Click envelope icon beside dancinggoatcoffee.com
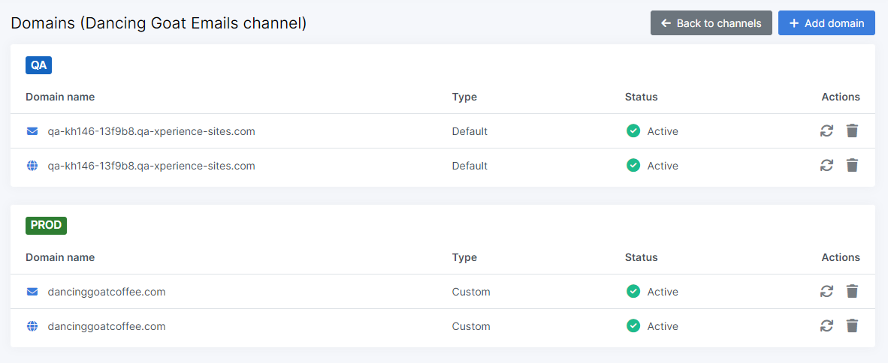Screen dimensions: 888x363 point(32,292)
